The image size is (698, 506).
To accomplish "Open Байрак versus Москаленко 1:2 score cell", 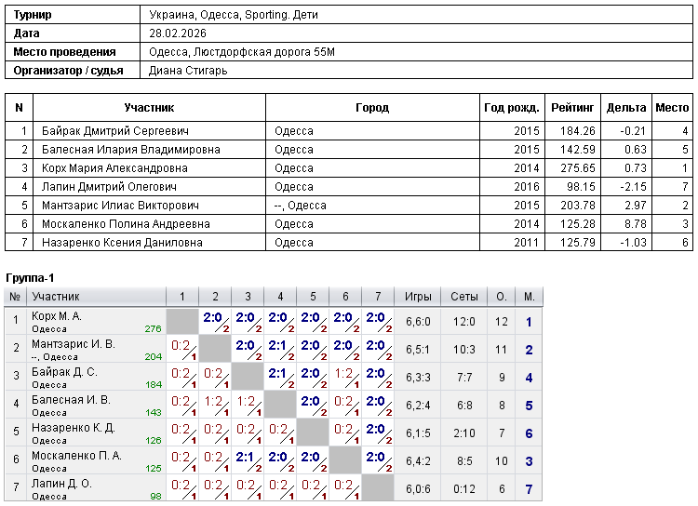I will [345, 378].
